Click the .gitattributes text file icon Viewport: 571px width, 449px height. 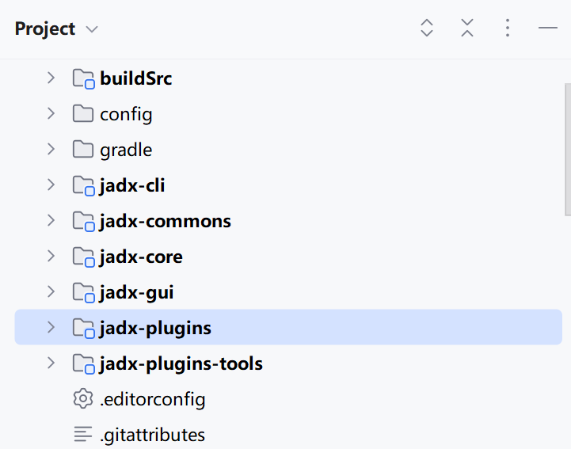point(83,435)
